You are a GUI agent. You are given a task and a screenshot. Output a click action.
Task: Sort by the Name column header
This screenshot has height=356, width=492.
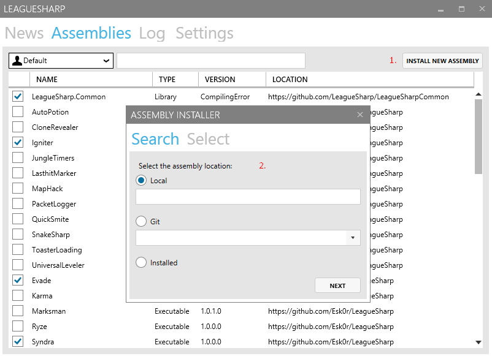click(x=91, y=79)
